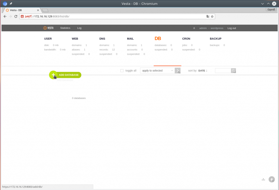
Task: Close the Vesta - DB browser tab
Action: (38, 10)
